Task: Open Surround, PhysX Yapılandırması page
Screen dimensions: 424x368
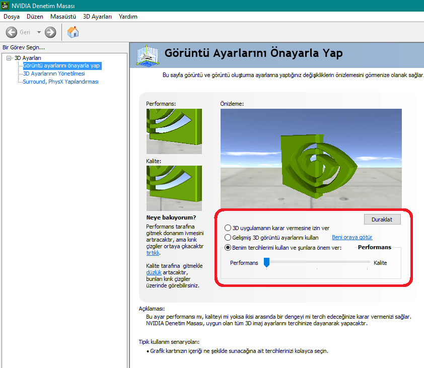Action: [60, 82]
